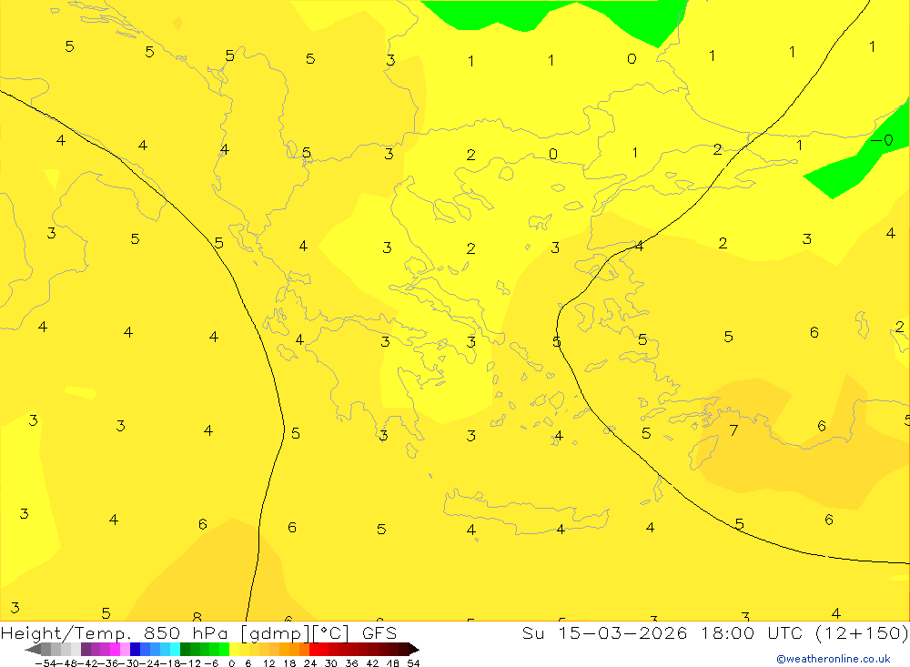Pick the dark blue legend swatch

point(135,649)
